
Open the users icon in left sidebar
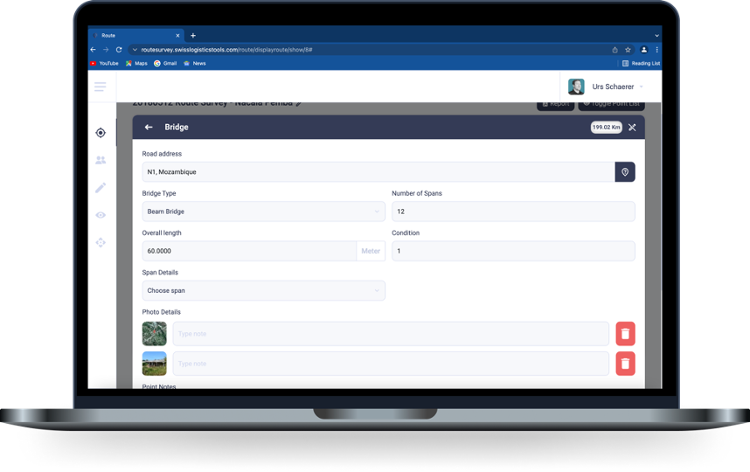(101, 160)
